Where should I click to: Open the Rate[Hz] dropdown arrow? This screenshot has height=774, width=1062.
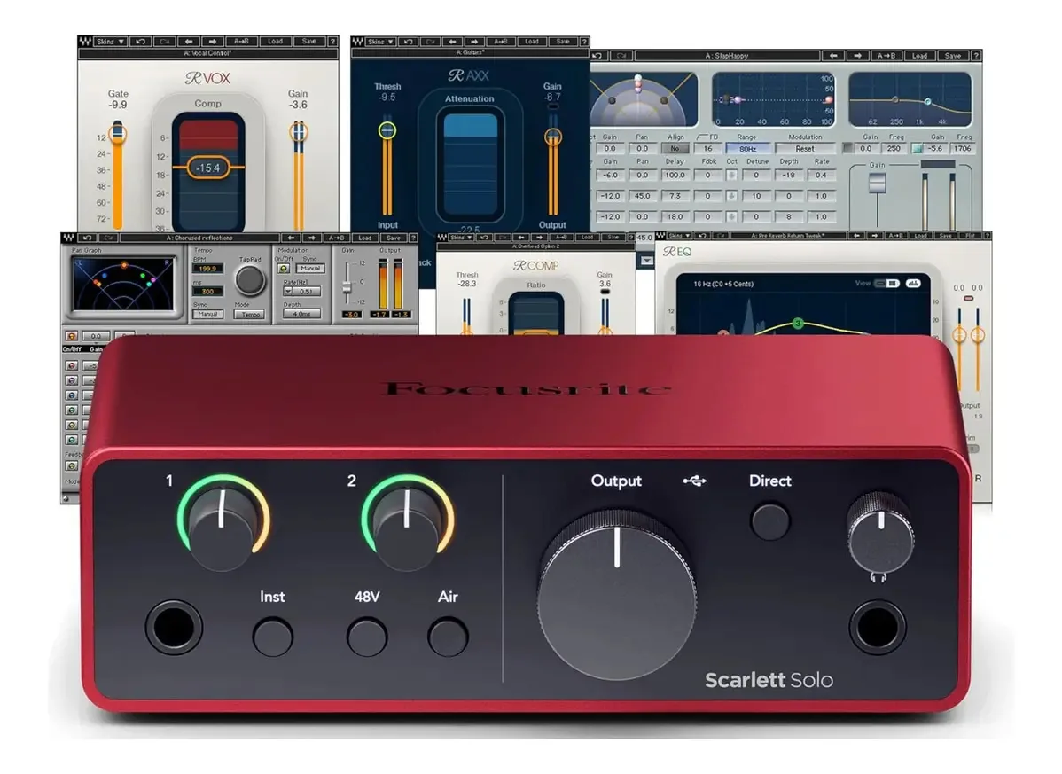pos(288,291)
